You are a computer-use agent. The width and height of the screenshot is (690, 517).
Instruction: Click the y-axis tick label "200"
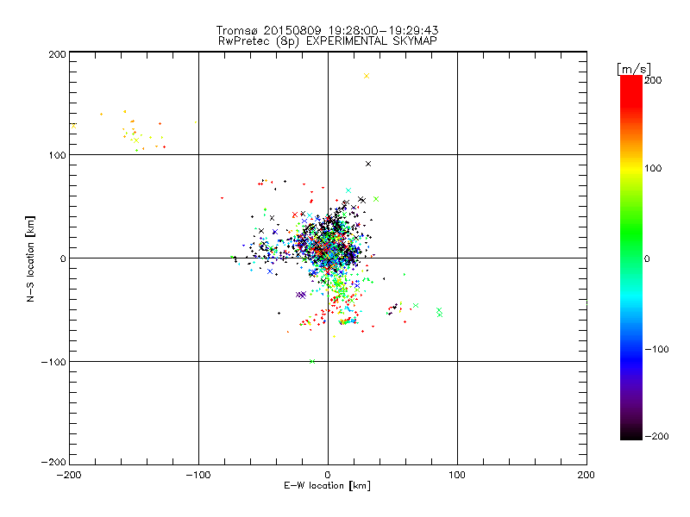point(57,54)
